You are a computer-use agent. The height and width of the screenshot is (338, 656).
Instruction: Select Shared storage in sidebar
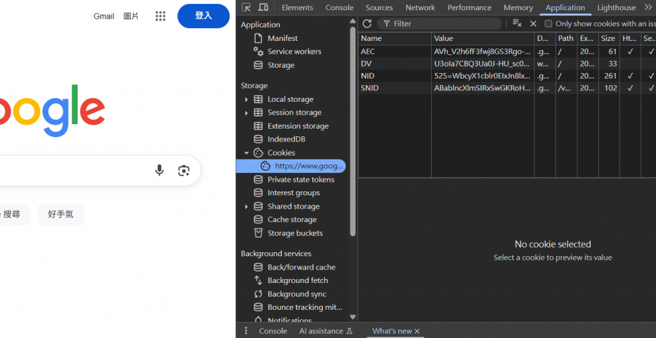click(x=287, y=206)
